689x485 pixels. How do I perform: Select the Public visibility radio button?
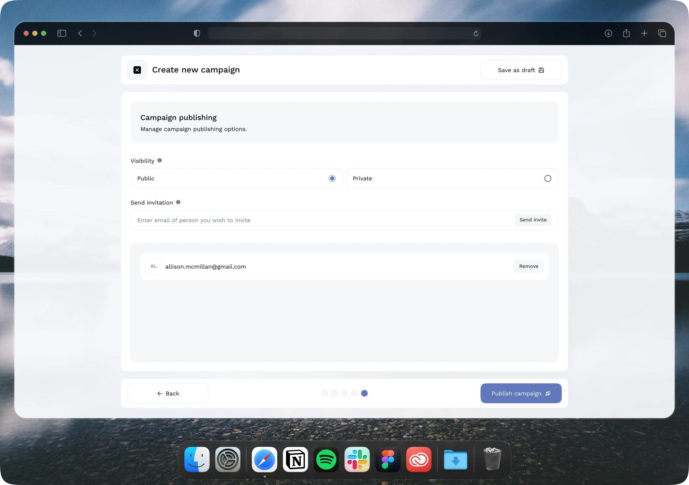pyautogui.click(x=332, y=178)
